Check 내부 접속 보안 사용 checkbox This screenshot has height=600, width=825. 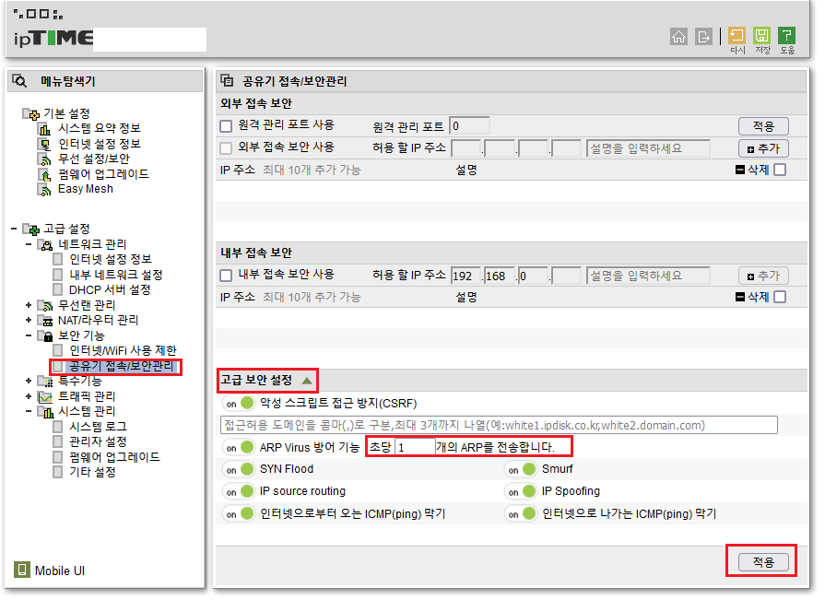226,275
